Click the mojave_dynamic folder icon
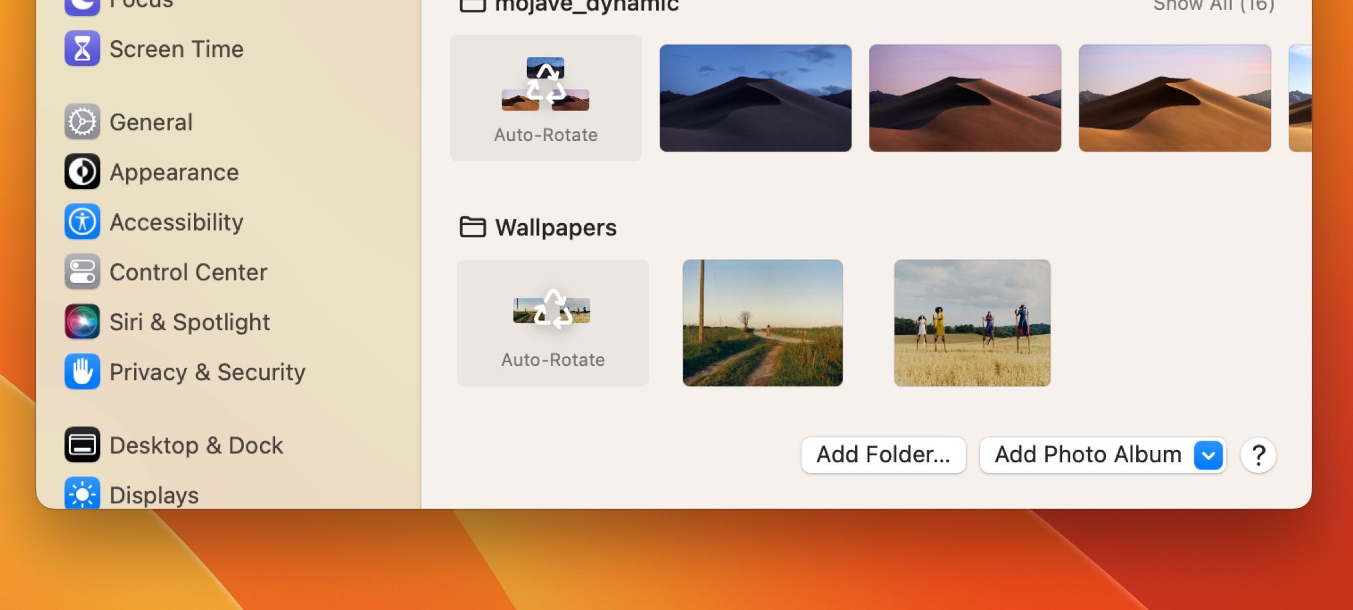Viewport: 1353px width, 610px height. (x=473, y=6)
